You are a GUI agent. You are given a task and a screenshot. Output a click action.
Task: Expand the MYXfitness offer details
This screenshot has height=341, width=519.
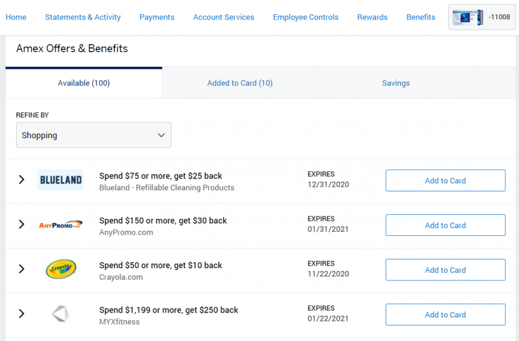pos(22,314)
